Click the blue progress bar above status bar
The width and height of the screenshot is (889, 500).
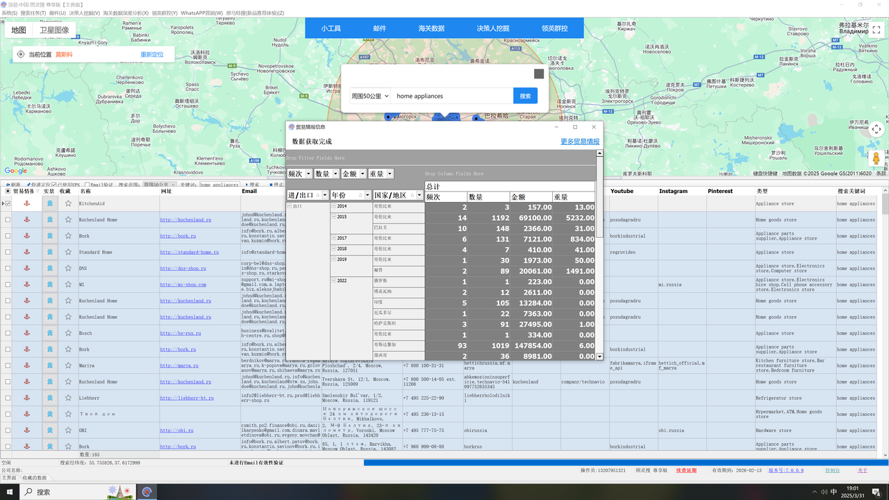626,462
